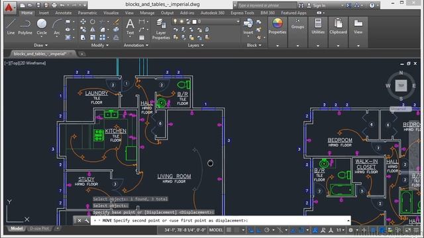Switch to the Manage ribbon tab
This screenshot has height=238, width=424.
click(147, 13)
